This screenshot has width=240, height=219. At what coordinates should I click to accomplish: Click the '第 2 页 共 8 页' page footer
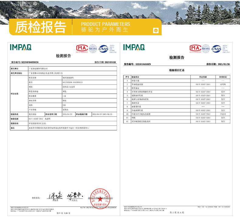[177, 213]
